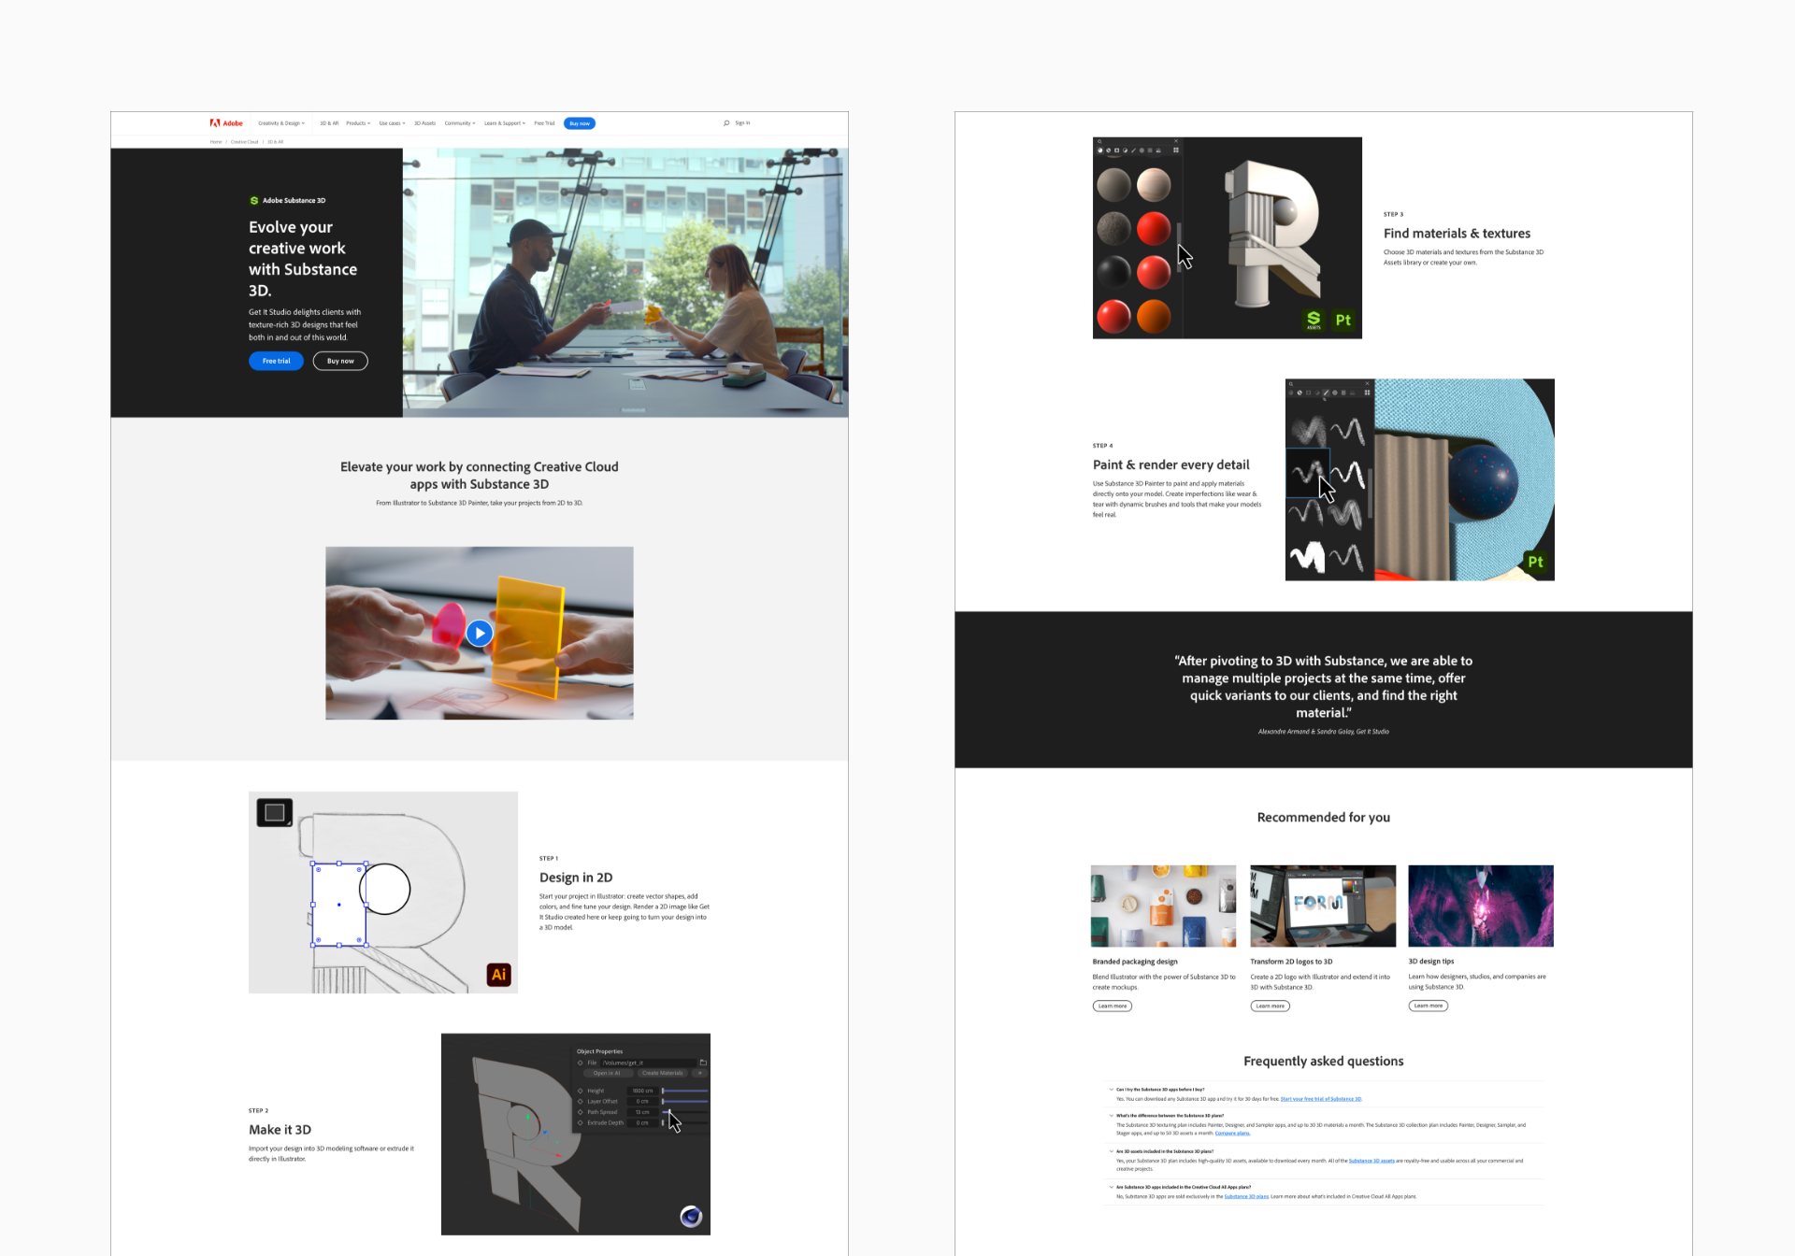Open the 3D Assets nav item
1795x1256 pixels.
point(424,123)
